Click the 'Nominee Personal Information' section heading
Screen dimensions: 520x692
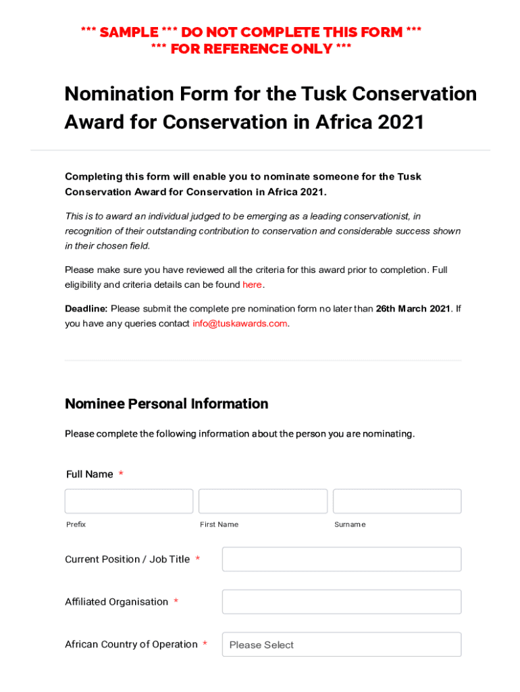pos(166,404)
